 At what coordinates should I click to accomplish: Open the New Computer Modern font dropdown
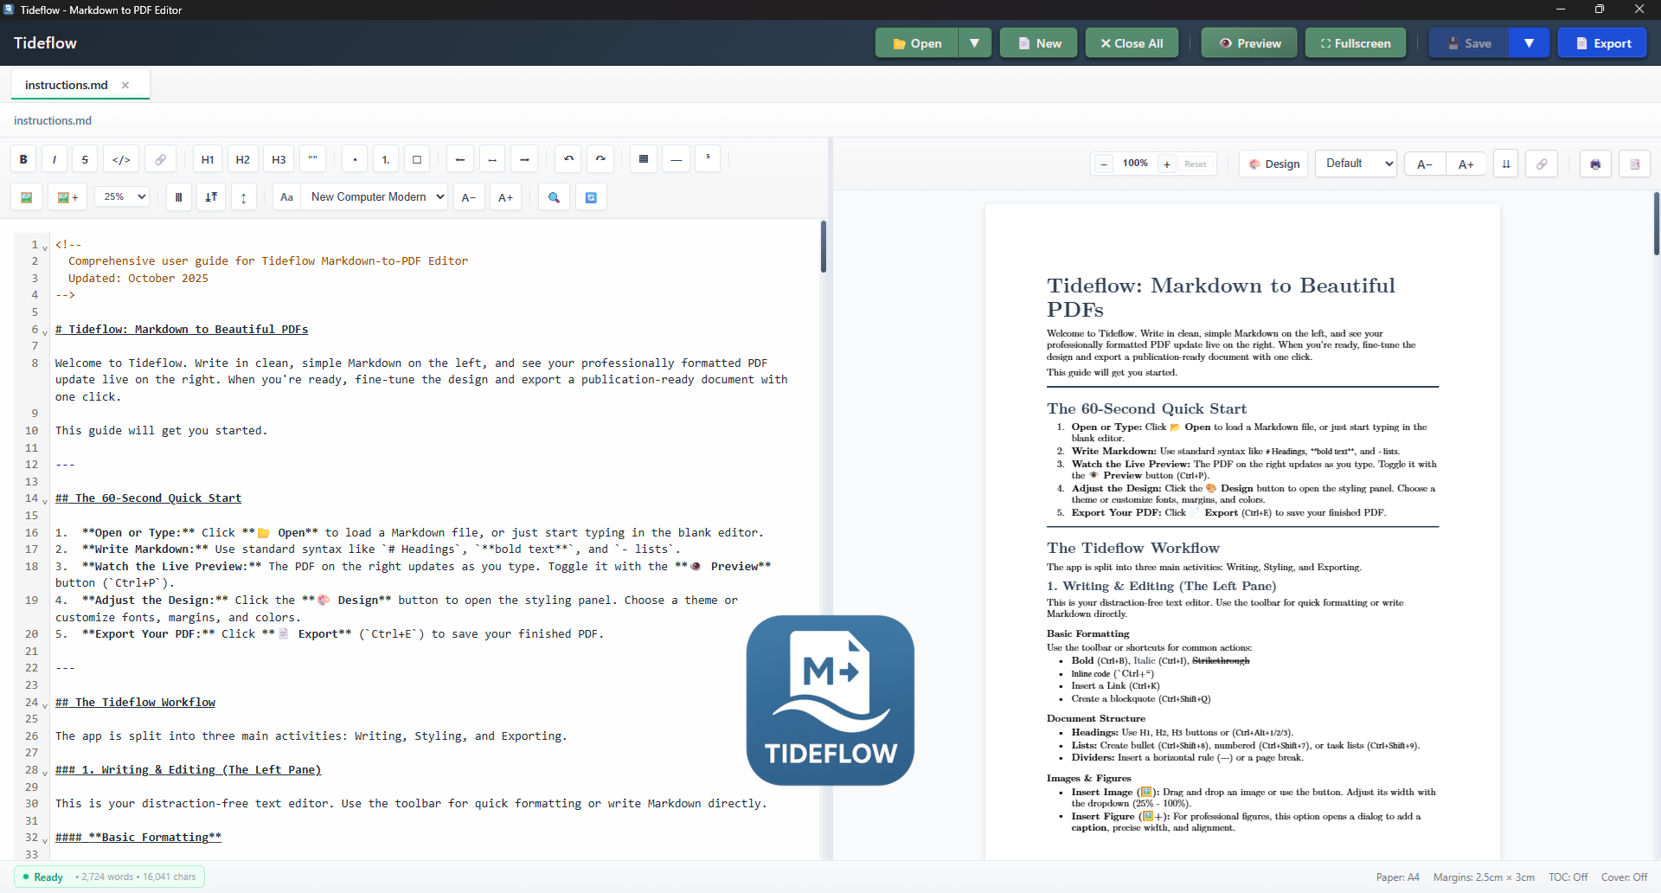(x=375, y=196)
